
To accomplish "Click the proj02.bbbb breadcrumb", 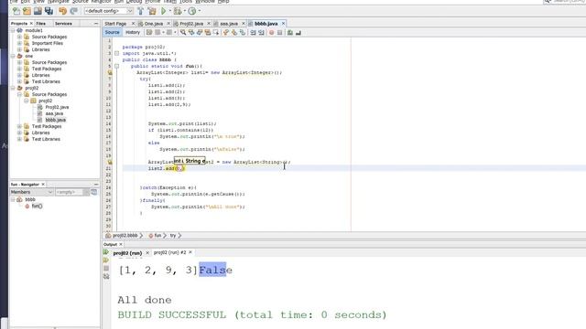I will tap(125, 236).
